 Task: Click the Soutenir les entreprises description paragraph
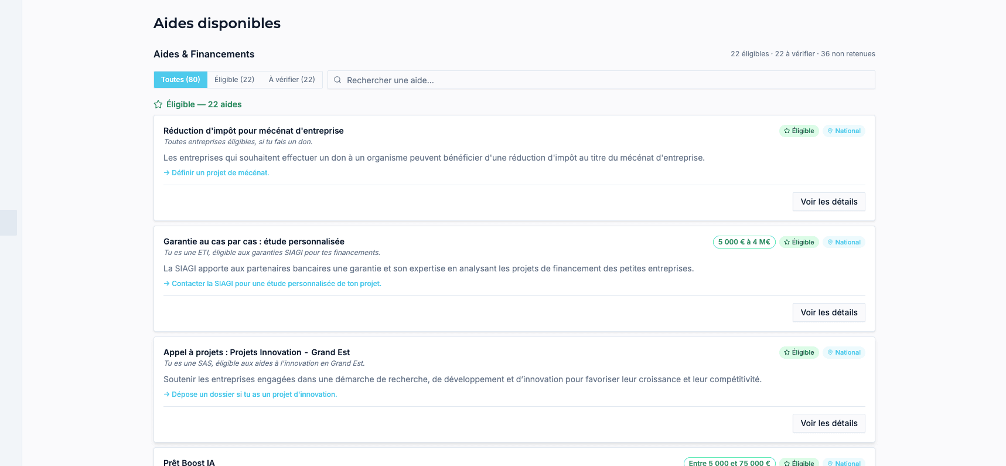point(463,379)
